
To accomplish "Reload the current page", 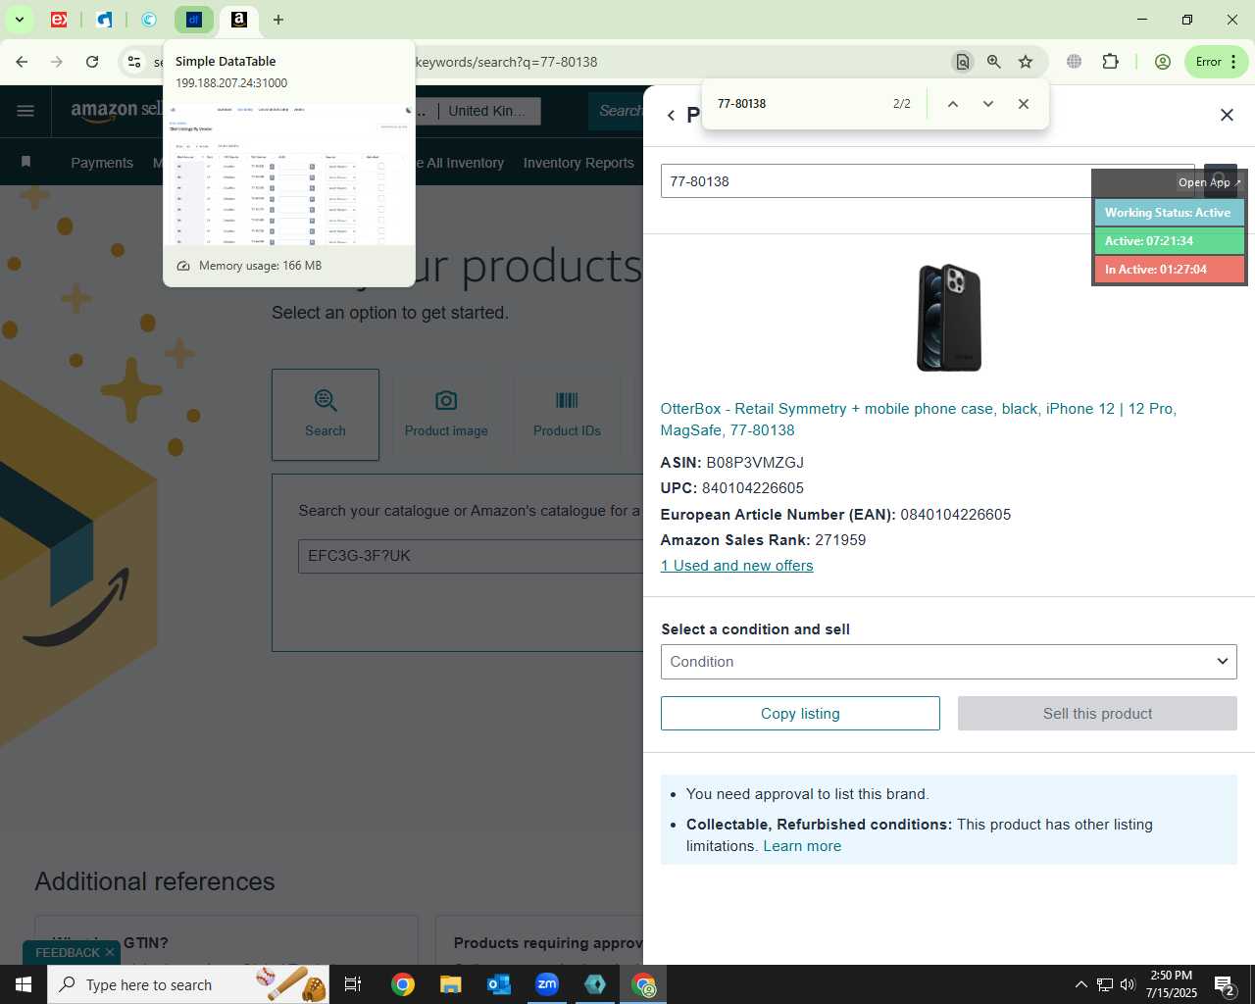I will pos(92,62).
